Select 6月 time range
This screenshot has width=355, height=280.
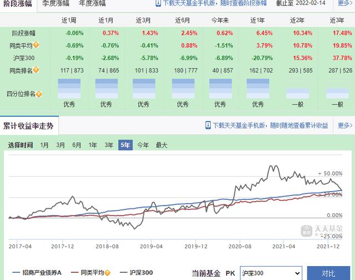(77, 145)
